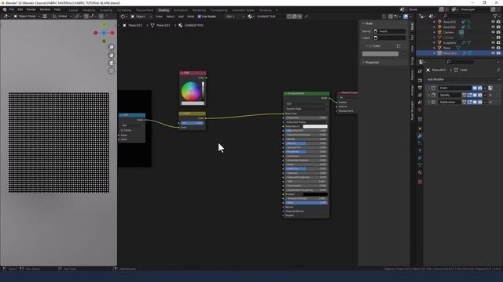The image size is (503, 282).
Task: Click the Subsurface Color swatch on Principled BSDF
Action: (x=315, y=127)
